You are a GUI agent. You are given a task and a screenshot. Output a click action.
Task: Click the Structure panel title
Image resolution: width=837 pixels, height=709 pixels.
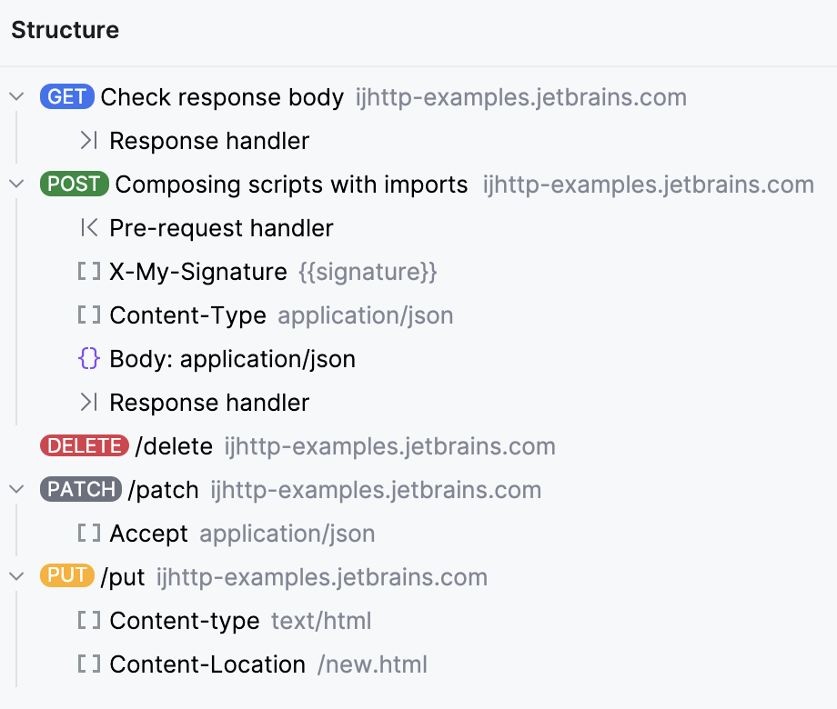pyautogui.click(x=65, y=29)
